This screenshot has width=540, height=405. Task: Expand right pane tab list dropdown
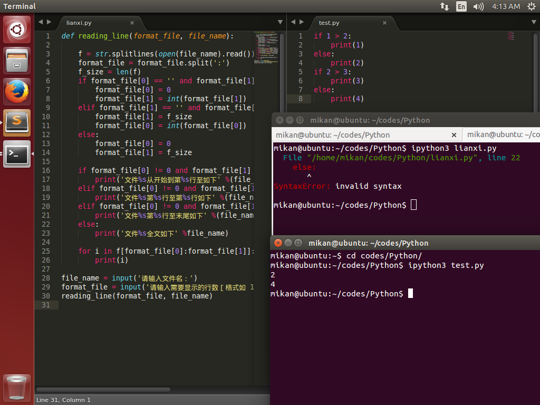533,22
